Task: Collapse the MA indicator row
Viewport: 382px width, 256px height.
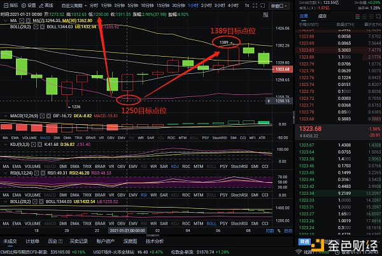Action: [5, 21]
